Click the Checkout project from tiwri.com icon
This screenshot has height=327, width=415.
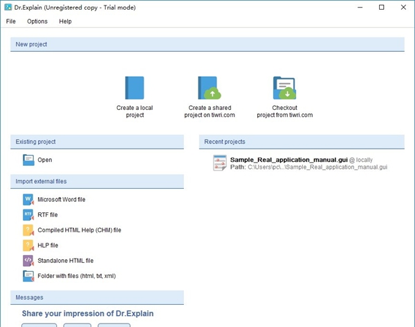(284, 88)
